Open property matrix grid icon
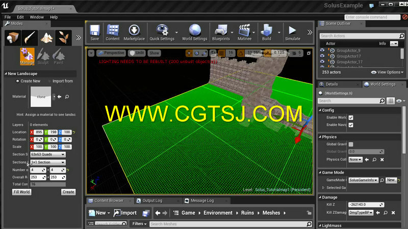This screenshot has height=229, width=408. 391,101
